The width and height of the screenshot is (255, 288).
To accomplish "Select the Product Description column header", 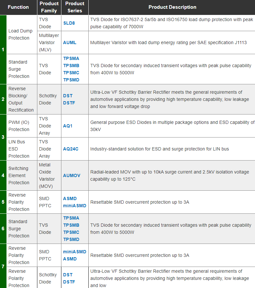I will click(x=172, y=7).
